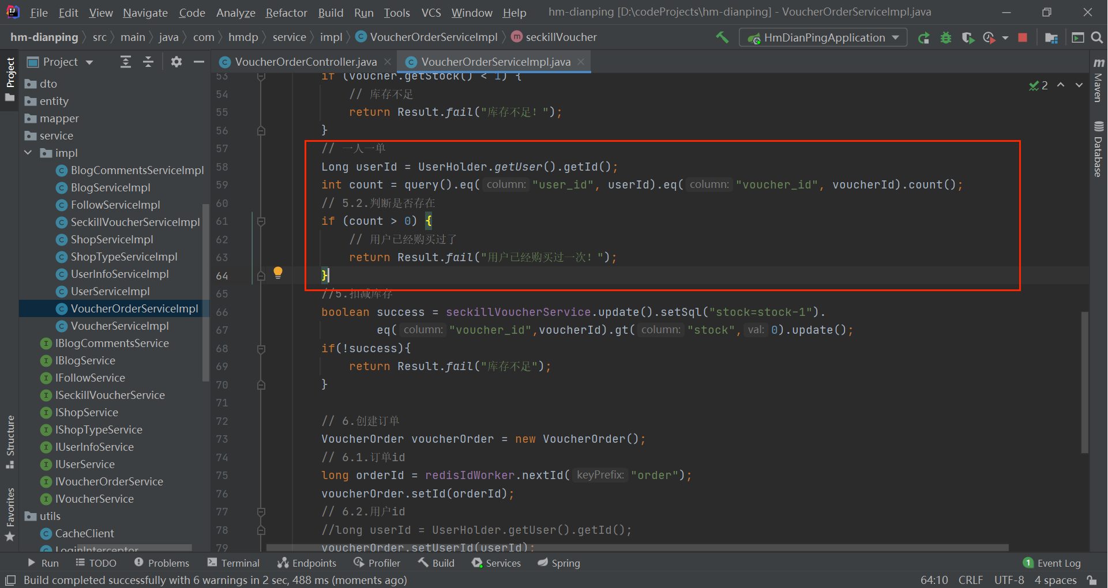1108x588 pixels.
Task: Open the Endpoints tool window
Action: pos(307,563)
